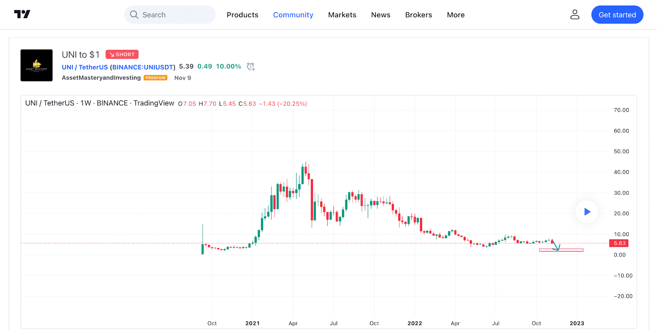Viewport: 657px width, 330px height.
Task: Click the search magnifier icon
Action: tap(134, 15)
